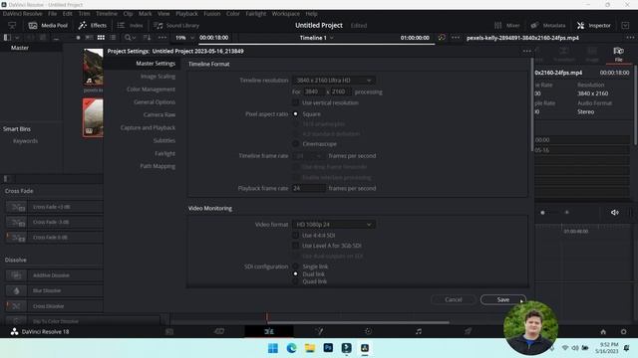Expand the panel layout dropdown arrow
The height and width of the screenshot is (358, 638).
pyautogui.click(x=17, y=38)
